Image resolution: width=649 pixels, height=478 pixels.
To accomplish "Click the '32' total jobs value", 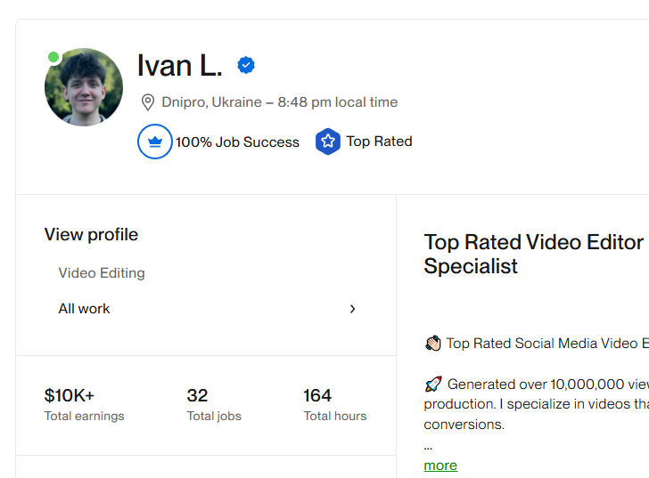I will point(197,395).
